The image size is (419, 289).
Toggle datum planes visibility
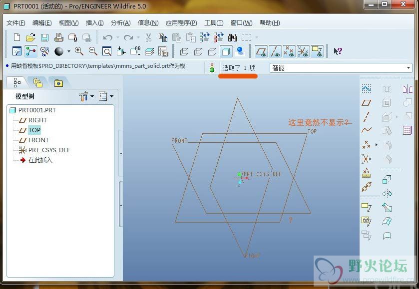click(x=261, y=51)
